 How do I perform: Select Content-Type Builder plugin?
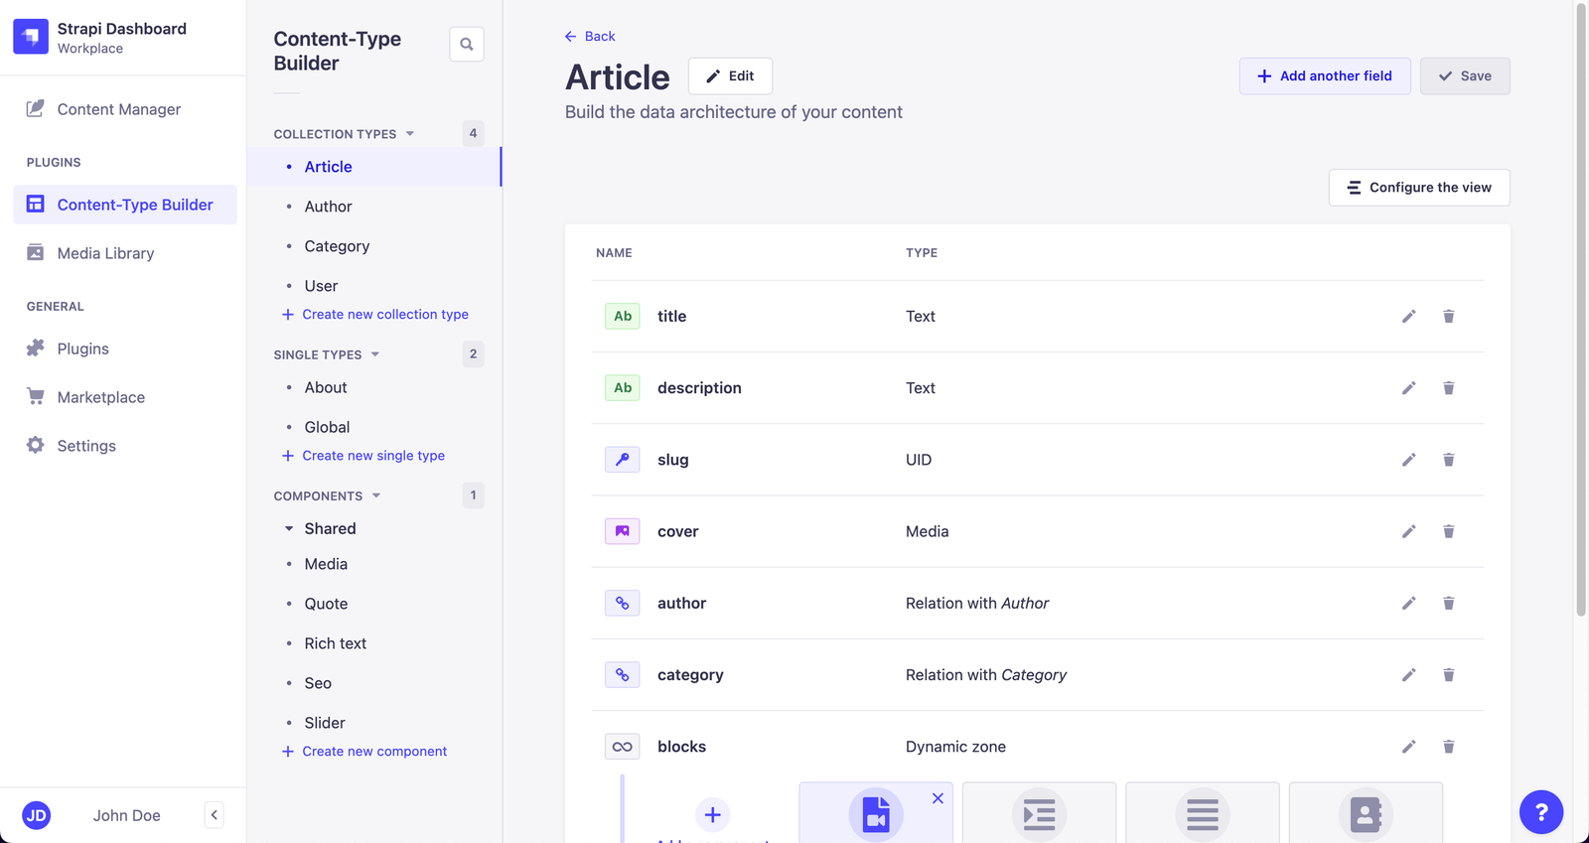coord(124,205)
